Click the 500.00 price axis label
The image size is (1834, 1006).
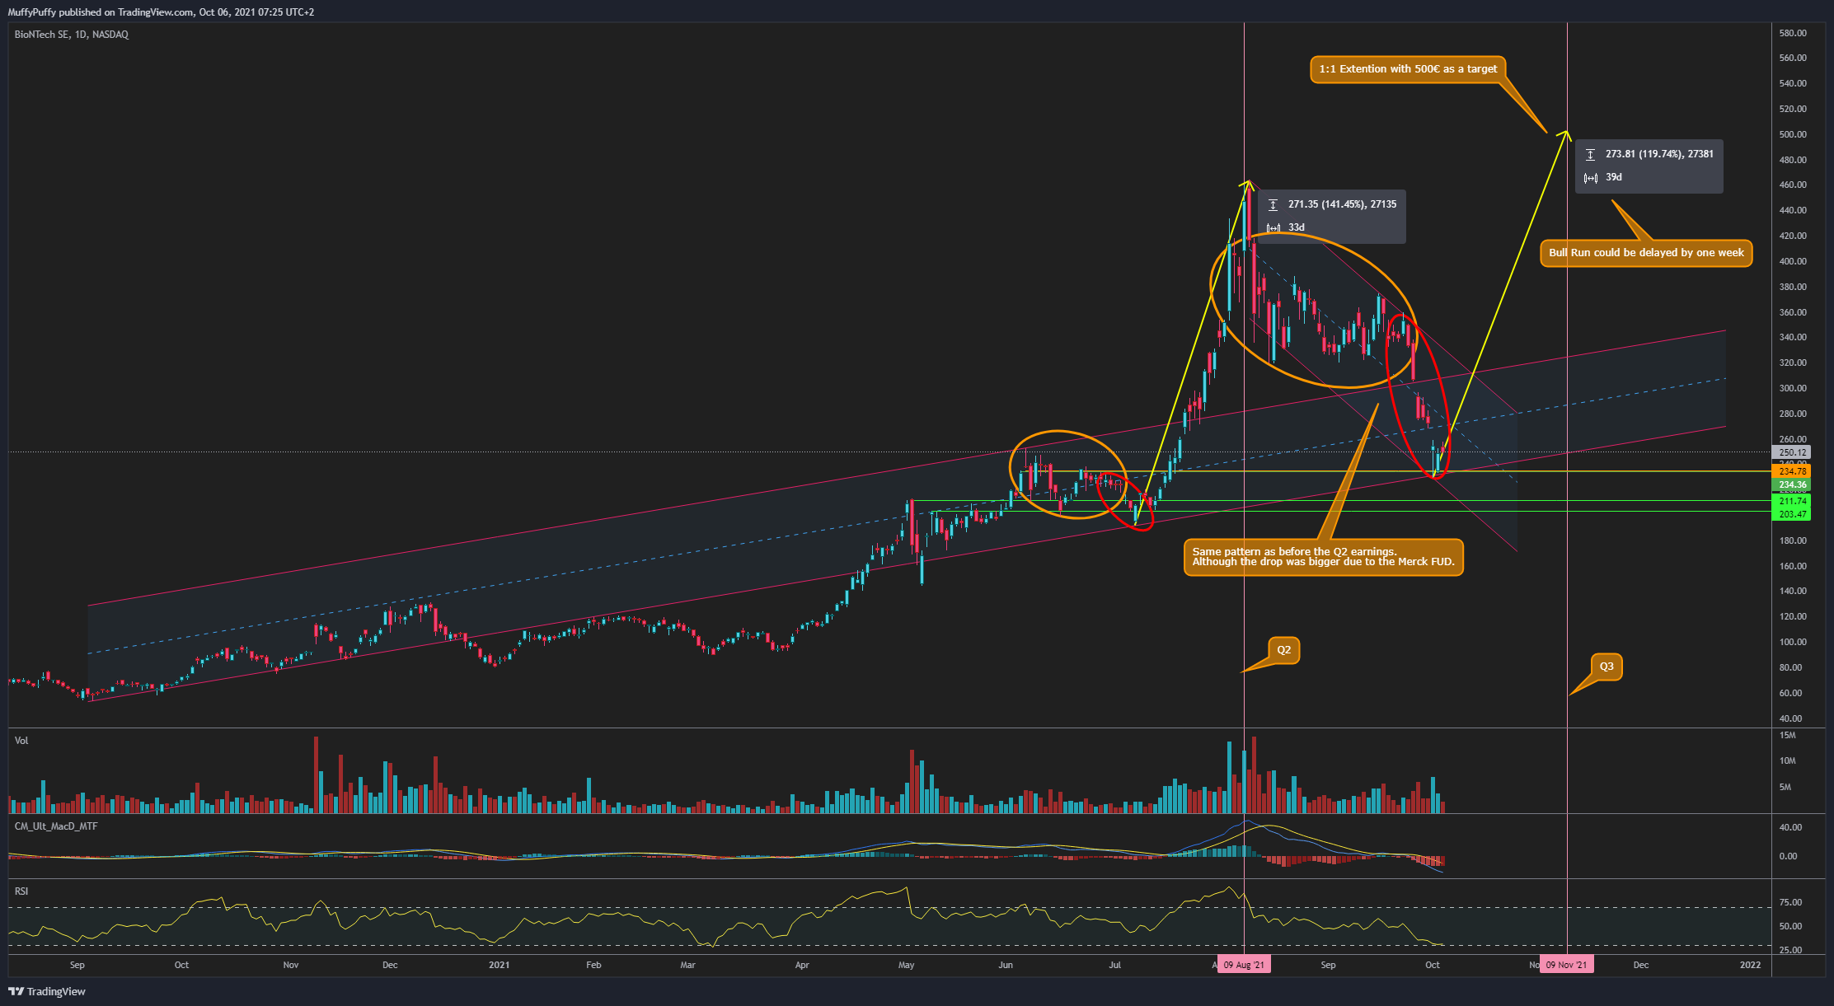(x=1793, y=134)
